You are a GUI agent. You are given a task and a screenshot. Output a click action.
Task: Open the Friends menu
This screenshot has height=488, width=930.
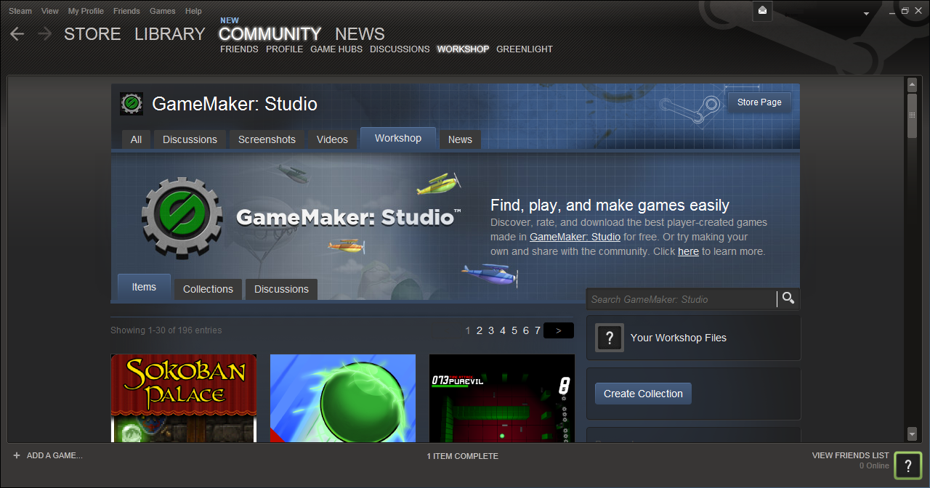(x=127, y=11)
